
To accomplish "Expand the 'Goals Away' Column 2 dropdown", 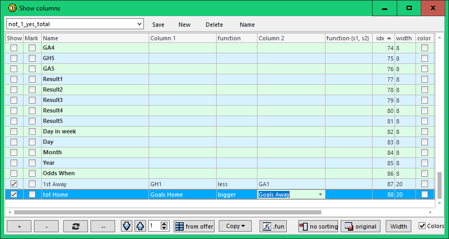I will (x=320, y=195).
